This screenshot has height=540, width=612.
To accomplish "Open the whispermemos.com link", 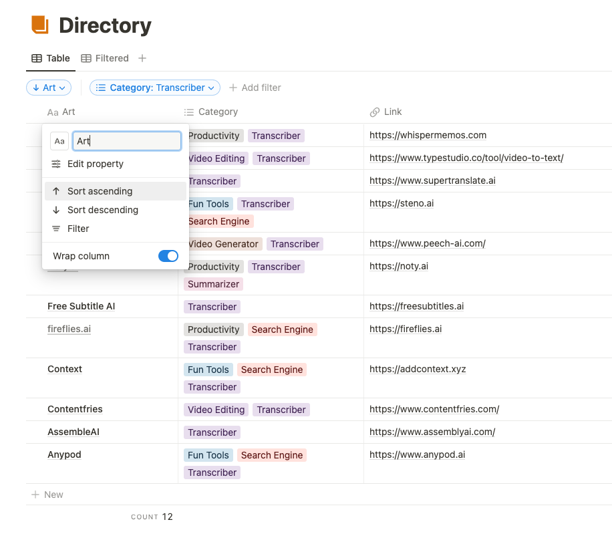I will point(428,135).
